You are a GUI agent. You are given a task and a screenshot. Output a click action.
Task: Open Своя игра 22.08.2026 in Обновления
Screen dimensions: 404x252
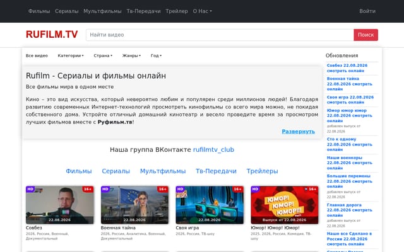tap(350, 100)
